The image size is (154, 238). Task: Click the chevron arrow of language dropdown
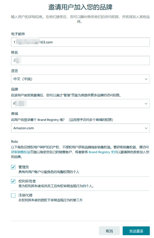pyautogui.click(x=146, y=79)
